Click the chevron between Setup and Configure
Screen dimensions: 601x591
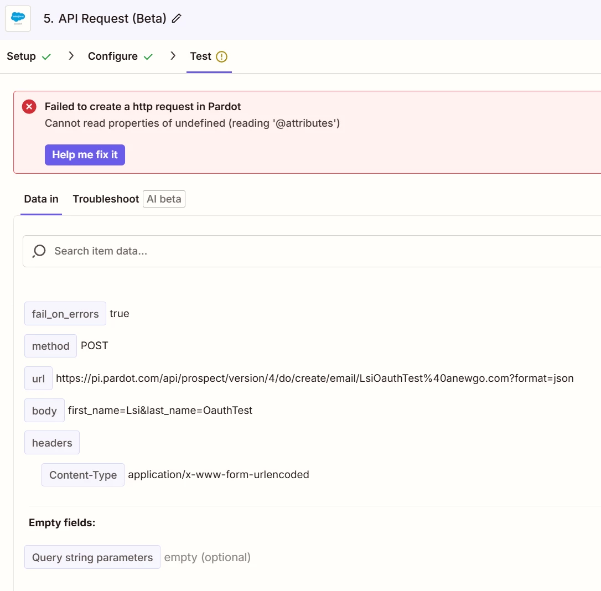tap(71, 56)
